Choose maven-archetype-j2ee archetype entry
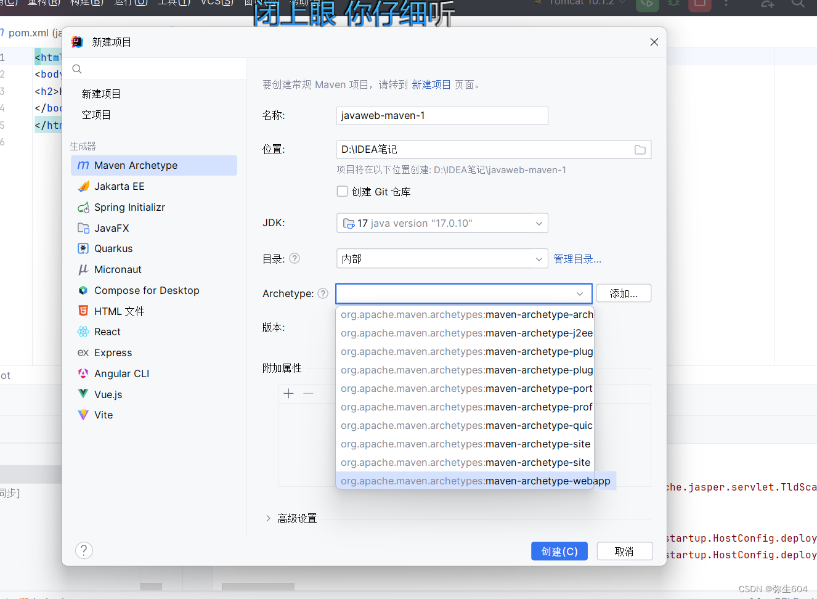The height and width of the screenshot is (599, 817). (x=465, y=333)
